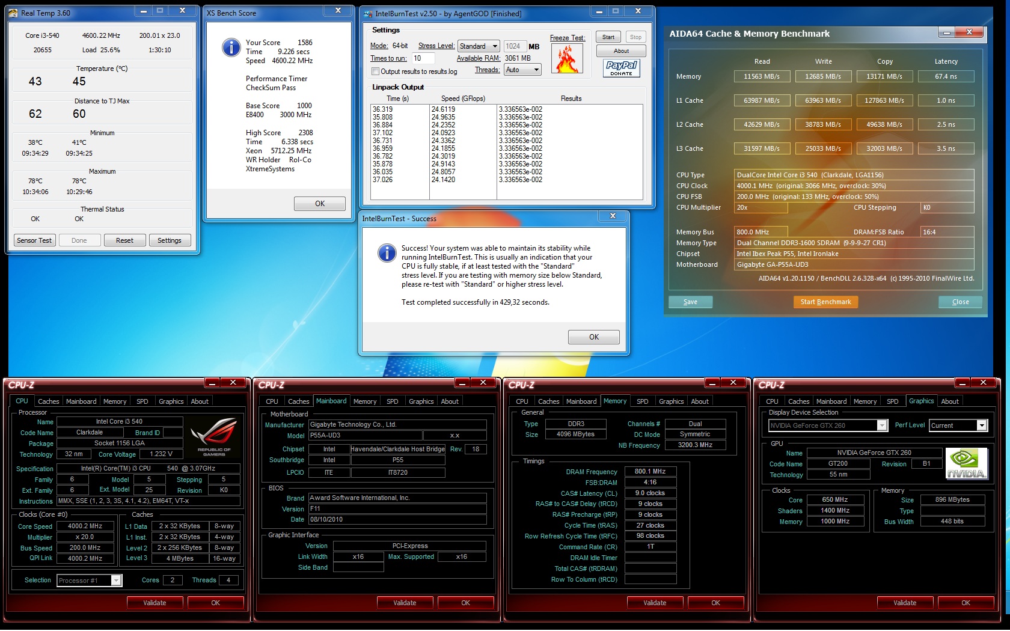Enable Output results to results.log checkbox
The height and width of the screenshot is (631, 1010).
pyautogui.click(x=375, y=72)
